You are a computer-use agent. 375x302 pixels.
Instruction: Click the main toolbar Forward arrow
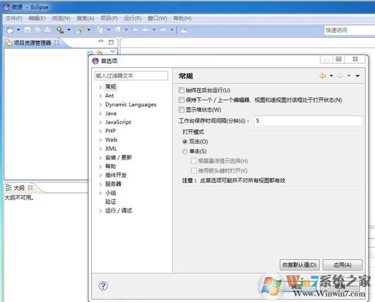[163, 30]
